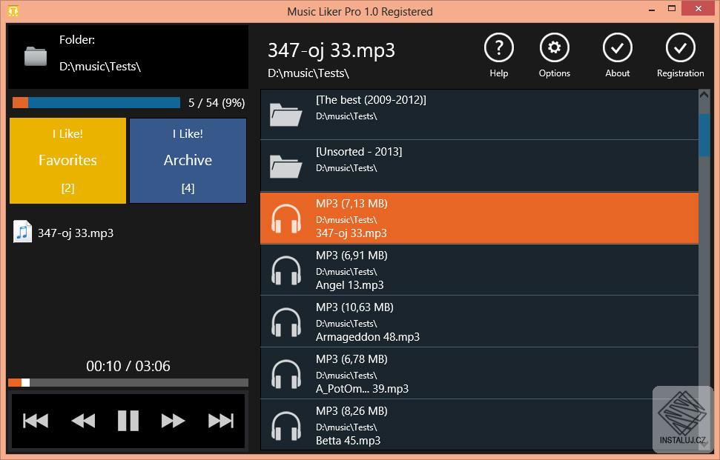Click 347-oj 33.mp3 file in left panel

pyautogui.click(x=75, y=233)
